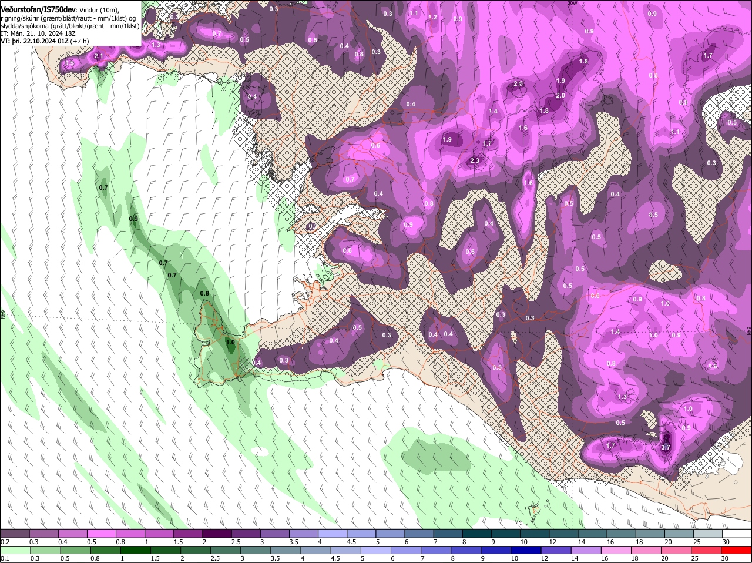The height and width of the screenshot is (563, 752).
Task: Select the 'IT: Mán. 21. 10. 2024 18Z' line
Action: click(38, 33)
